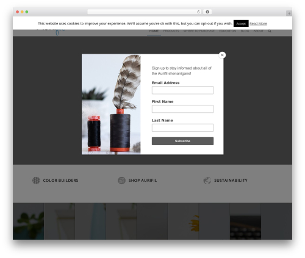
Task: Open the COLOR BUILDERS link
Action: (x=60, y=181)
